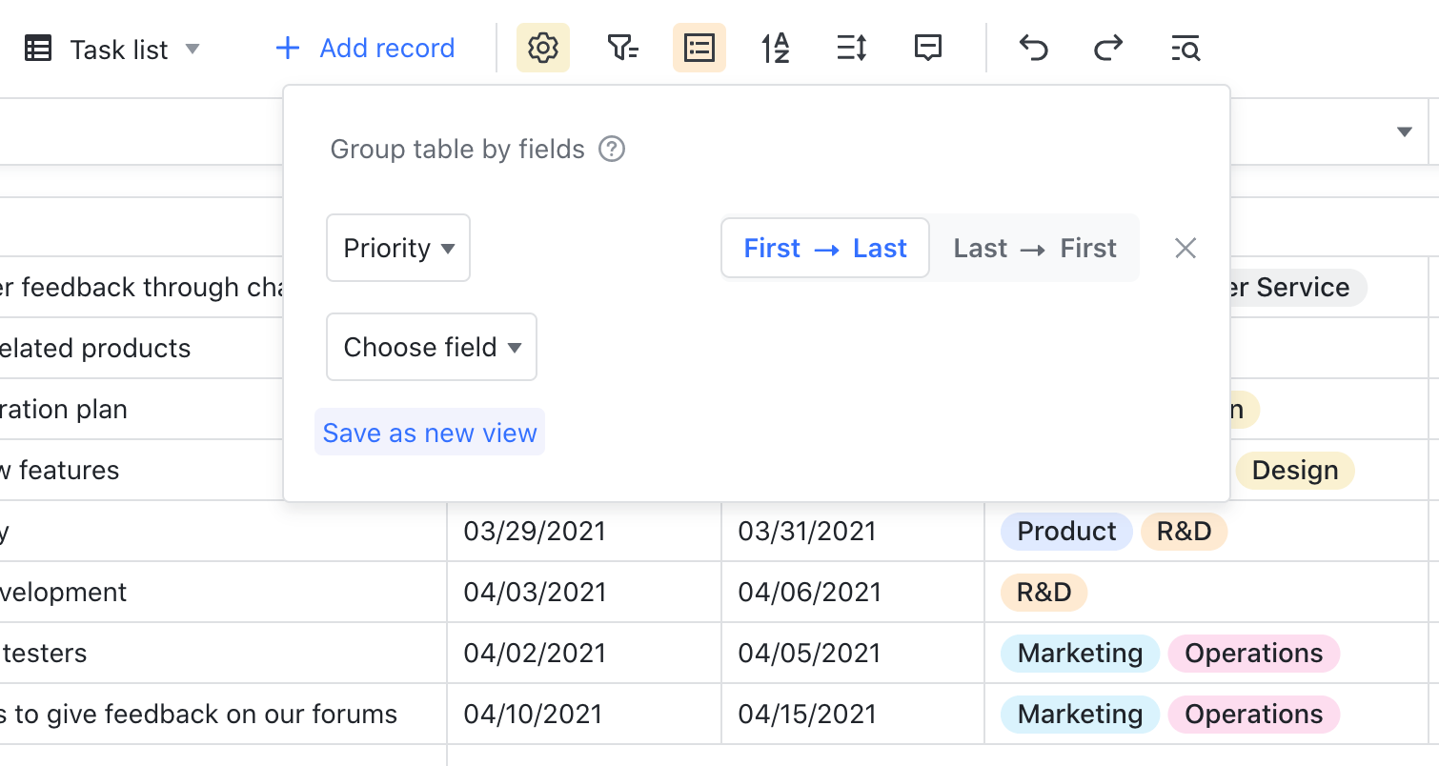The height and width of the screenshot is (766, 1439).
Task: Undo the last action
Action: click(x=1034, y=48)
